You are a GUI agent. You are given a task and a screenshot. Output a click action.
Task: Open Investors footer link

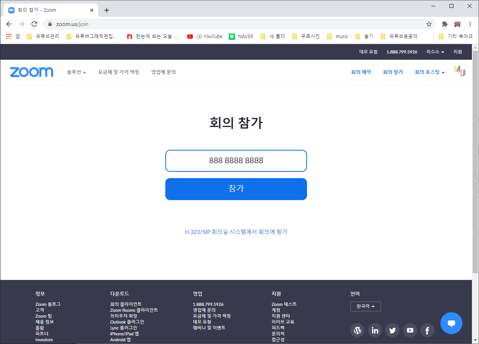tap(44, 340)
